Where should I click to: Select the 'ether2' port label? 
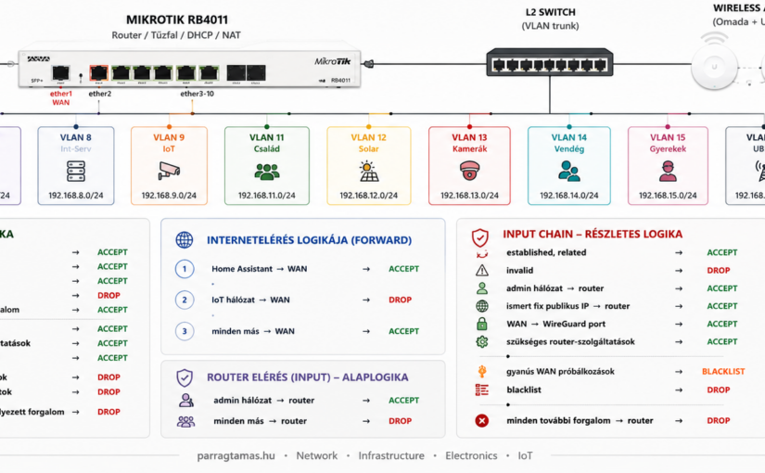click(x=100, y=94)
